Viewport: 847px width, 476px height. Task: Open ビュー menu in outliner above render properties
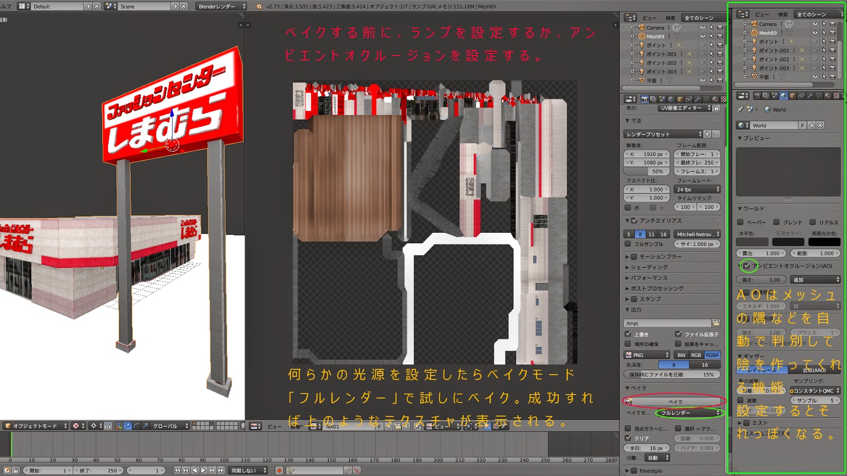pos(649,18)
